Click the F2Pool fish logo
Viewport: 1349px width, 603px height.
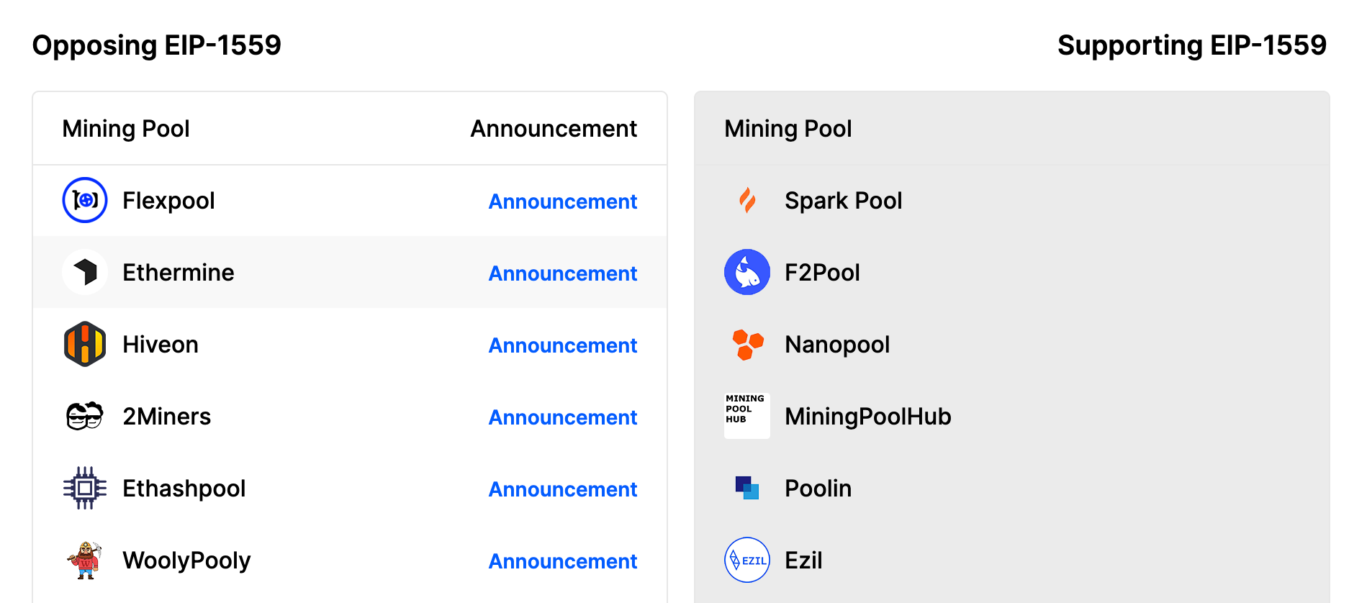coord(747,272)
